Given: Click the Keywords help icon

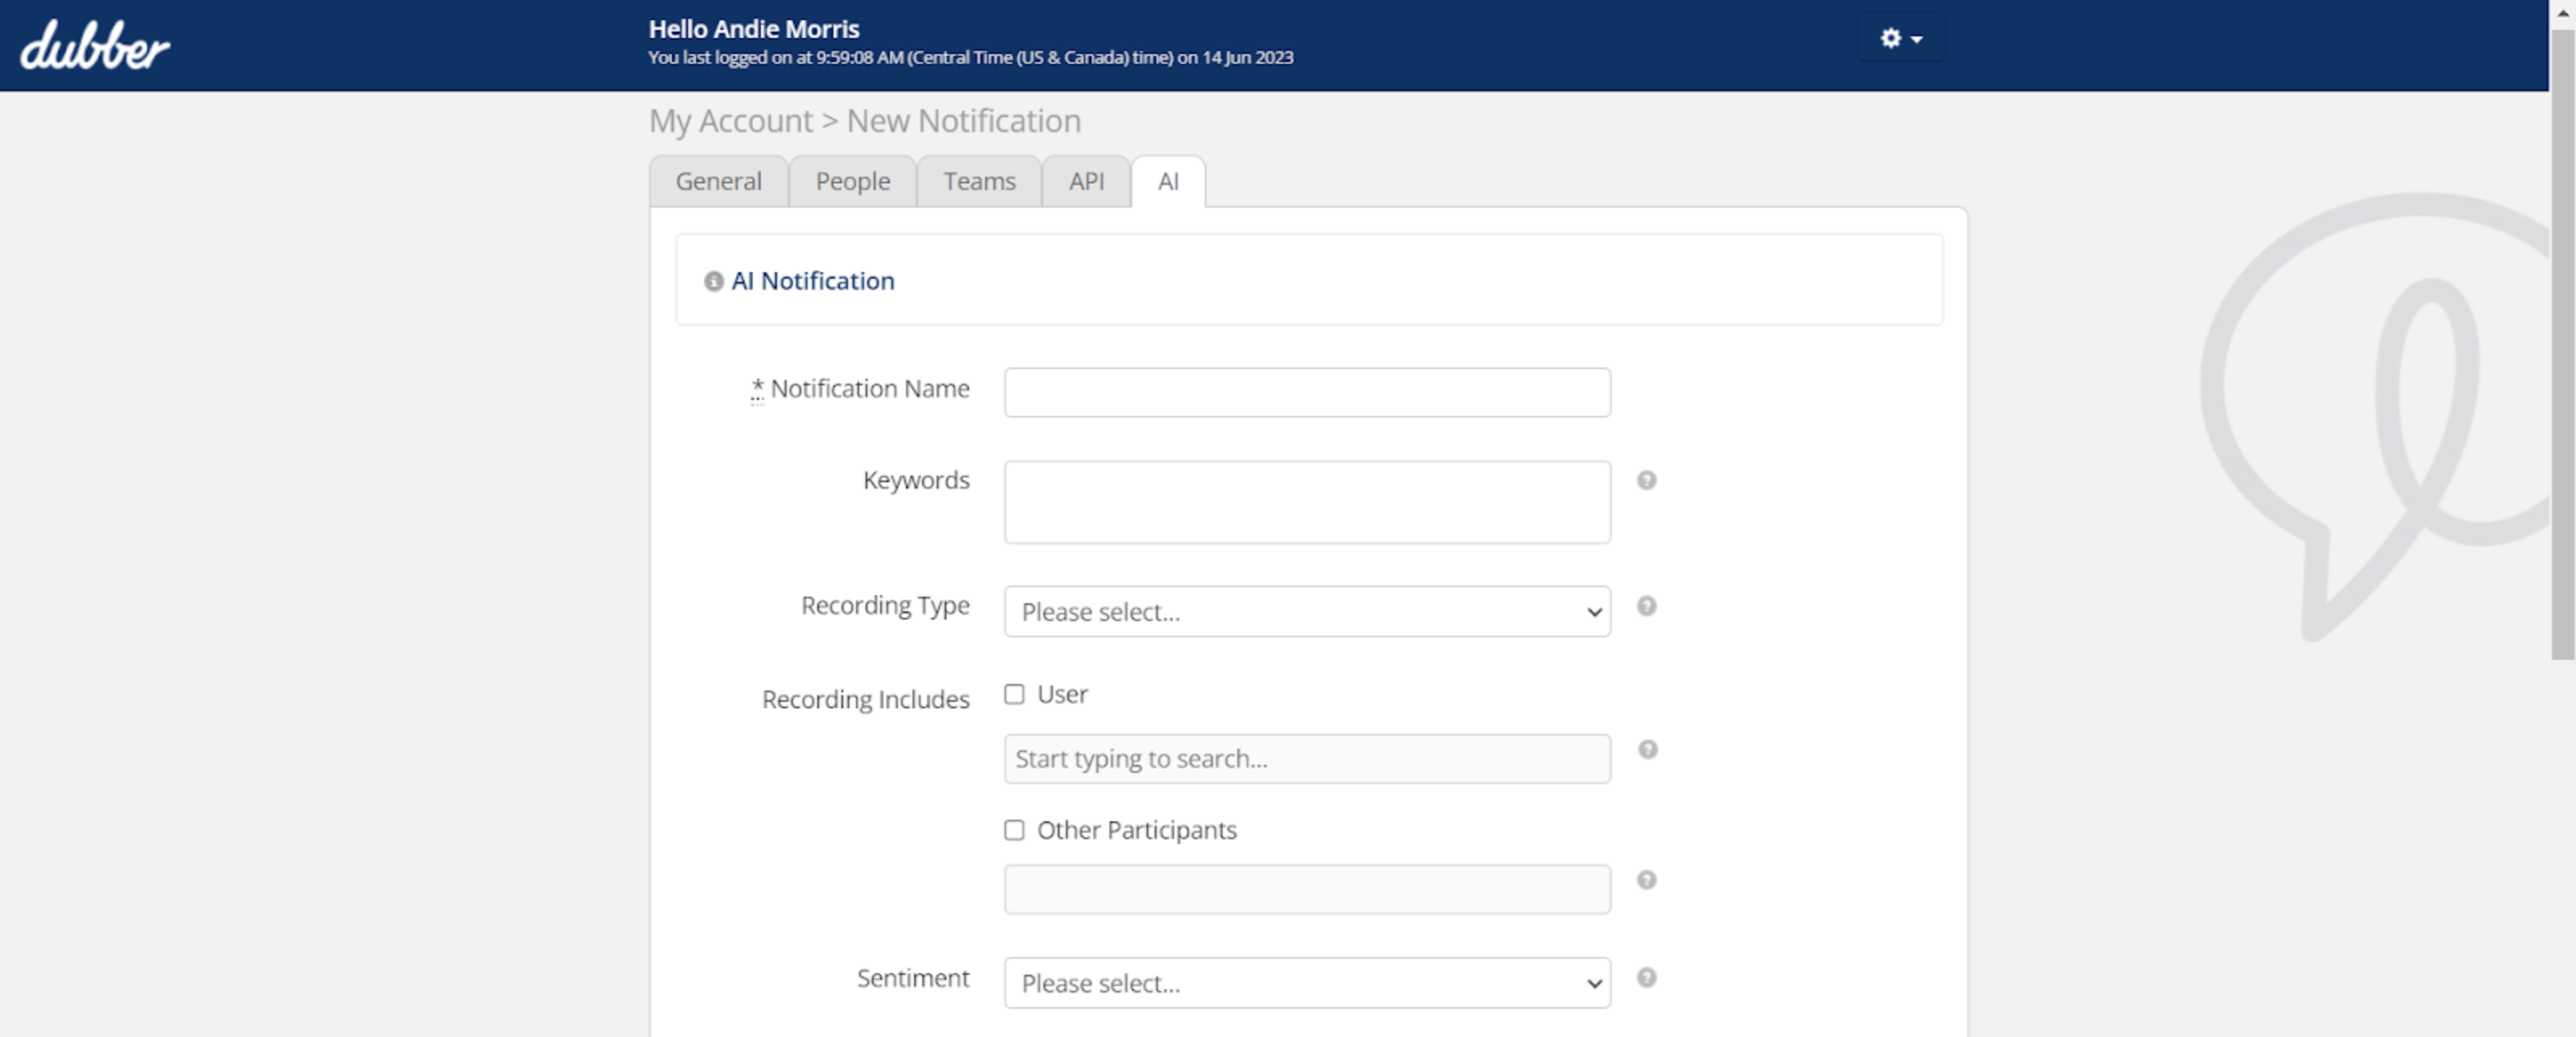Looking at the screenshot, I should coord(1646,481).
